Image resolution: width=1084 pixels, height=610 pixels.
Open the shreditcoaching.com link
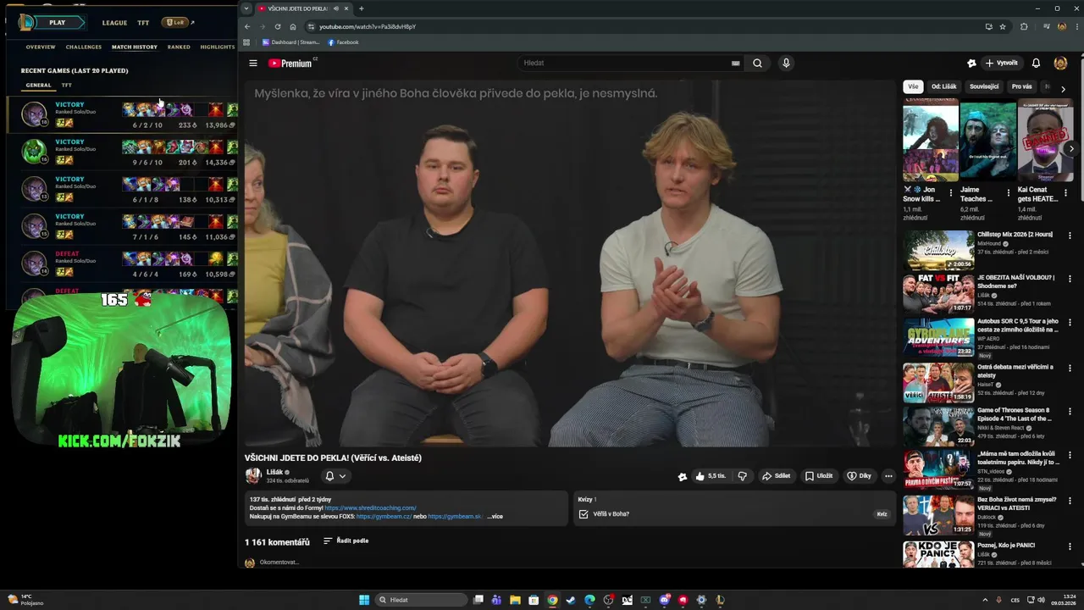click(x=370, y=507)
